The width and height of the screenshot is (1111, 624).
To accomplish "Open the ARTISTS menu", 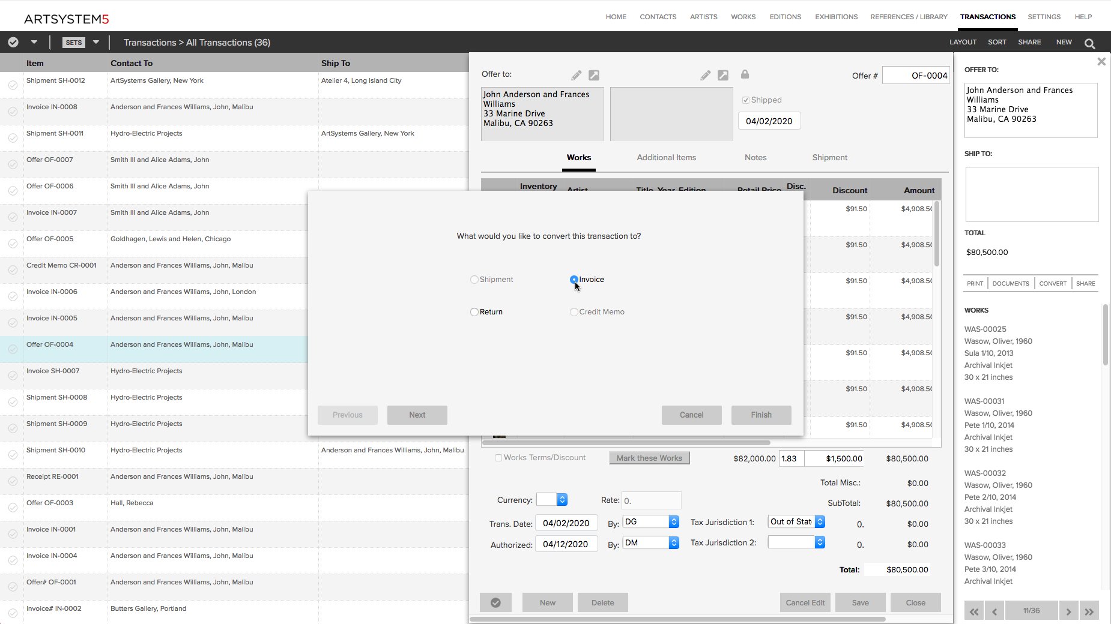I will (704, 17).
